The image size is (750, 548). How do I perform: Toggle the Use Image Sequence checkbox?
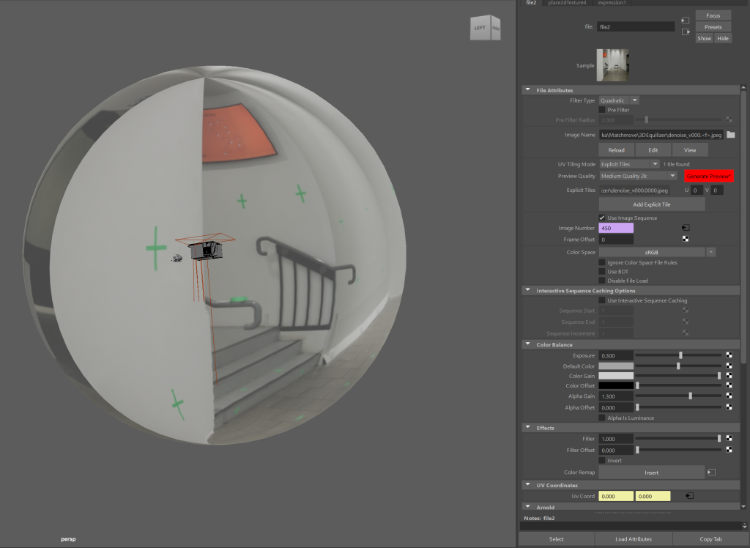pyautogui.click(x=603, y=218)
